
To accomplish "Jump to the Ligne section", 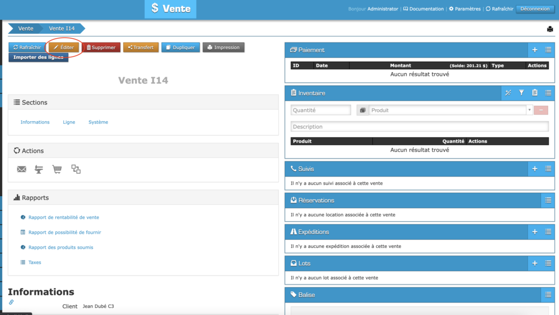I will 69,122.
